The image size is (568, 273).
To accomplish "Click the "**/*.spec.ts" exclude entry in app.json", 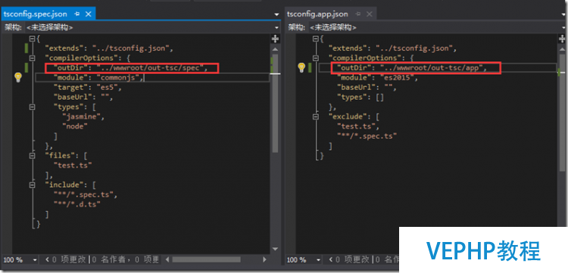I will click(367, 136).
